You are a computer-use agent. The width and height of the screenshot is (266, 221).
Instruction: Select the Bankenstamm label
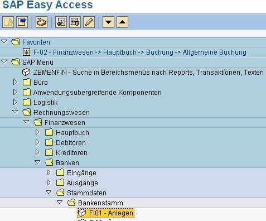pos(100,203)
